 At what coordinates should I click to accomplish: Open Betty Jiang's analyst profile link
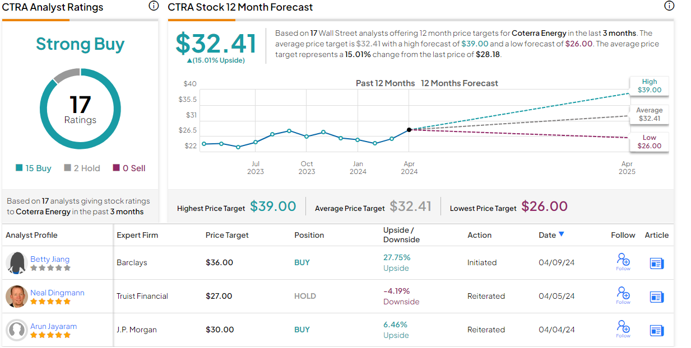pyautogui.click(x=50, y=259)
